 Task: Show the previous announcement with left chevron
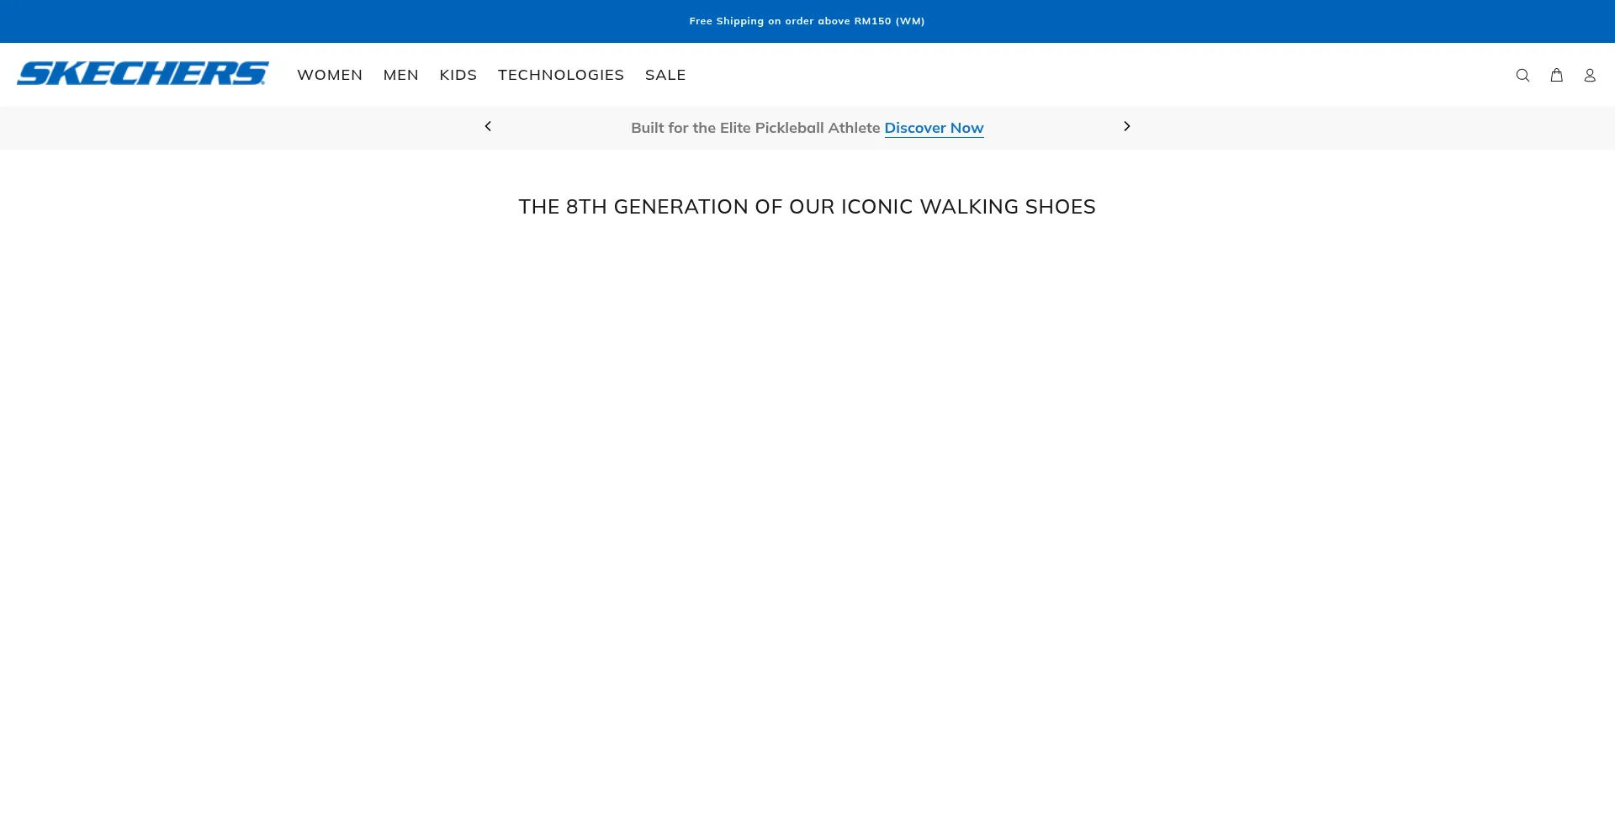[488, 127]
